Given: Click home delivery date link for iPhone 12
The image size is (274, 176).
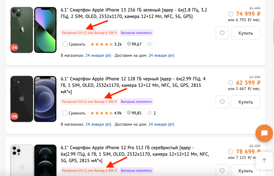Looking at the screenshot, I should (161, 124).
